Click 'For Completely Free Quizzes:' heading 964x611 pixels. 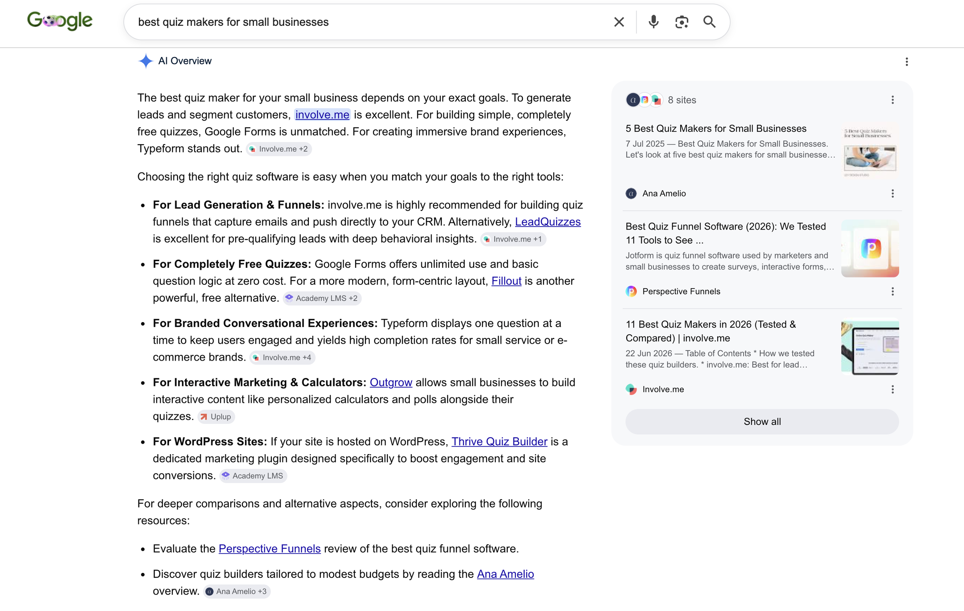[x=232, y=264]
